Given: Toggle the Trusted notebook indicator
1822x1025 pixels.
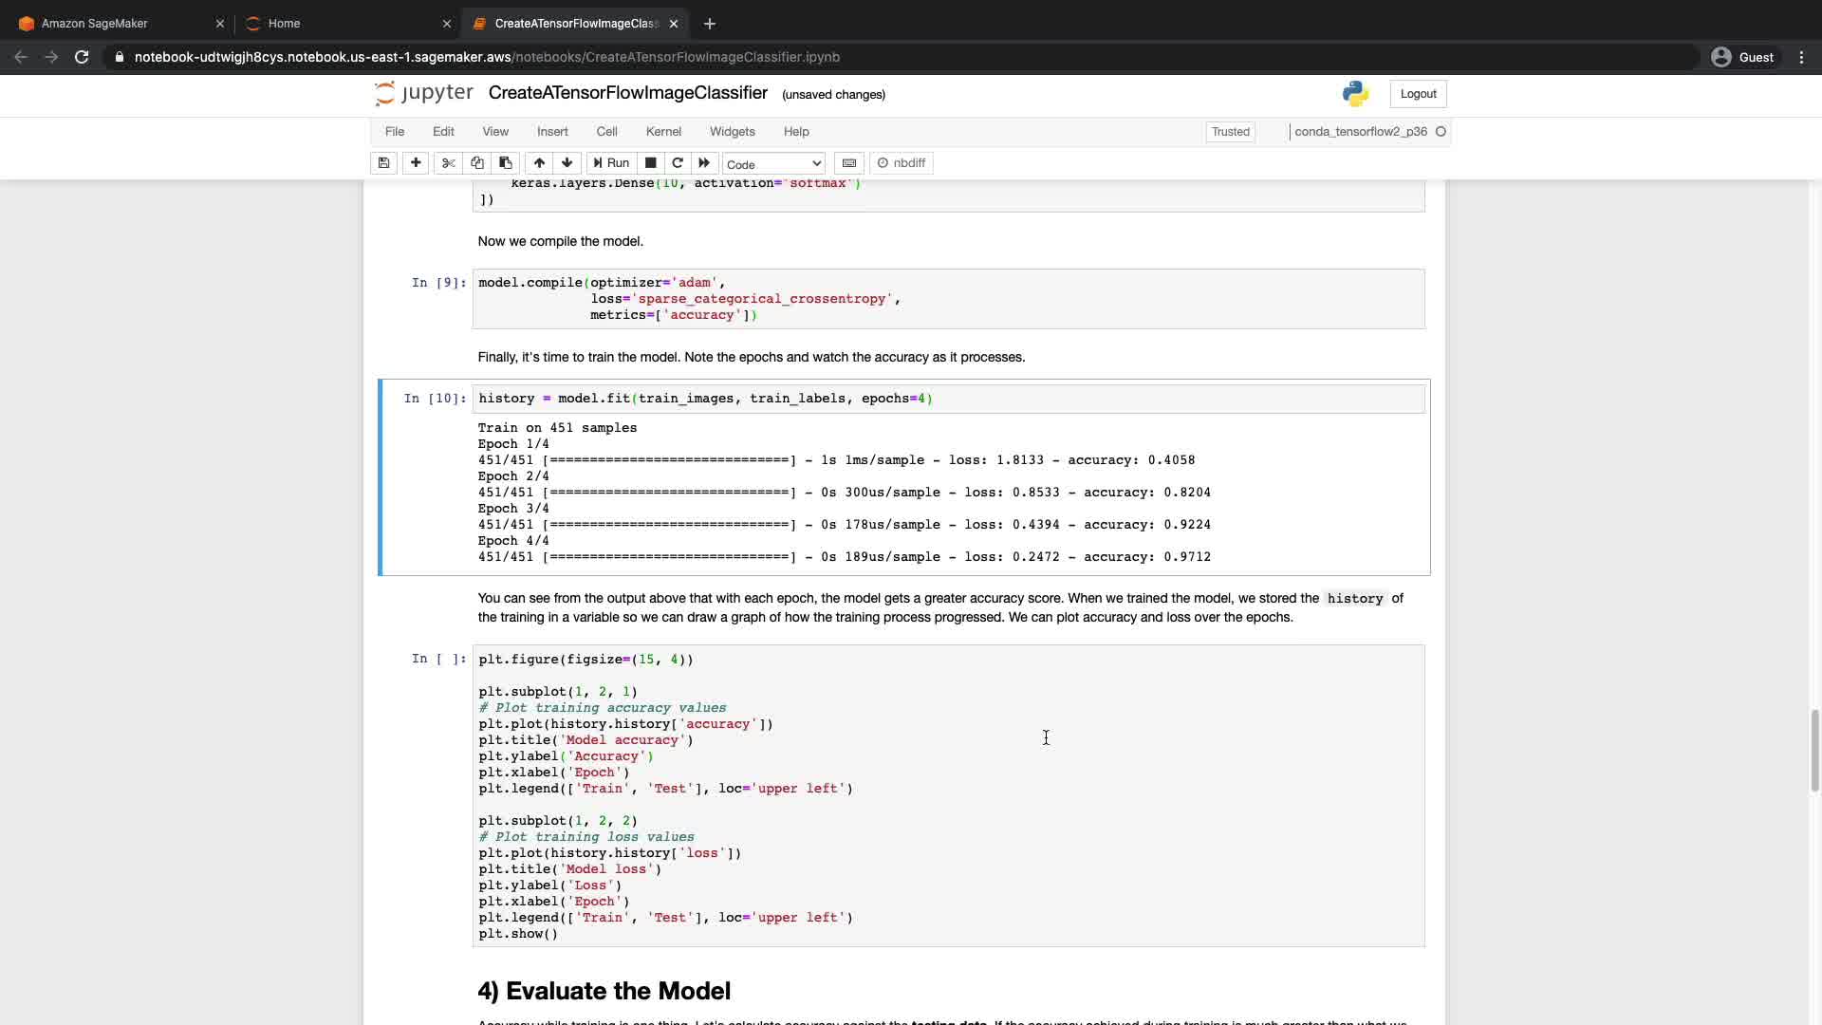Looking at the screenshot, I should pos(1230,132).
